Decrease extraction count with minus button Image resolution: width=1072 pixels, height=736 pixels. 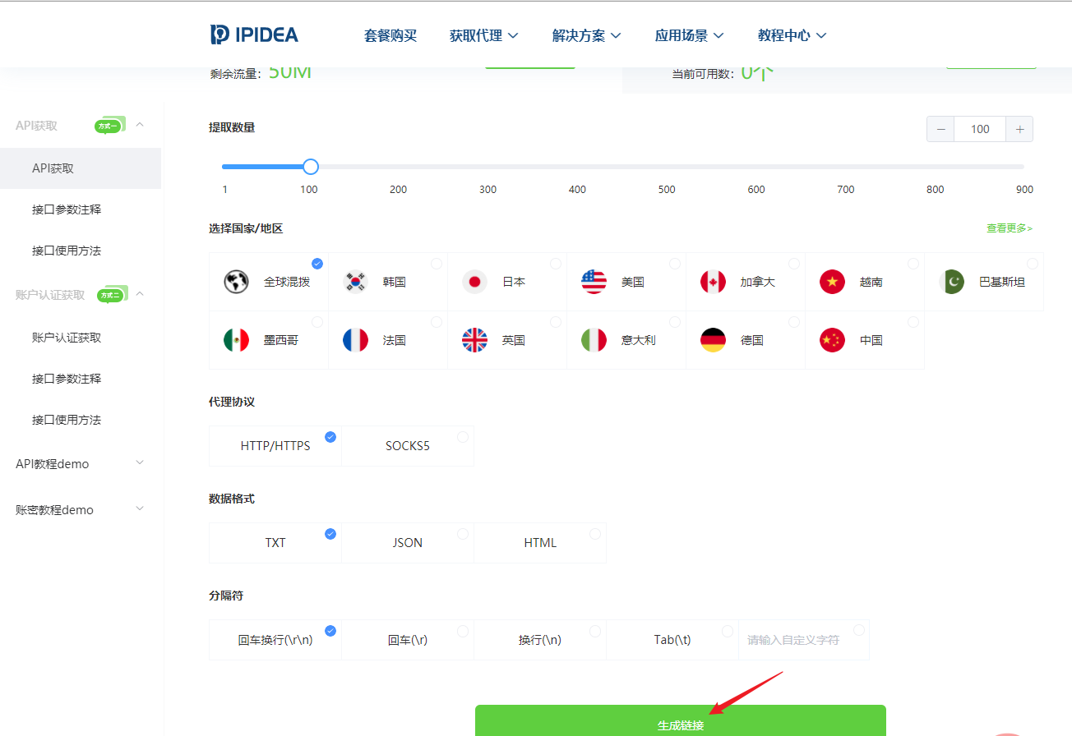point(940,129)
